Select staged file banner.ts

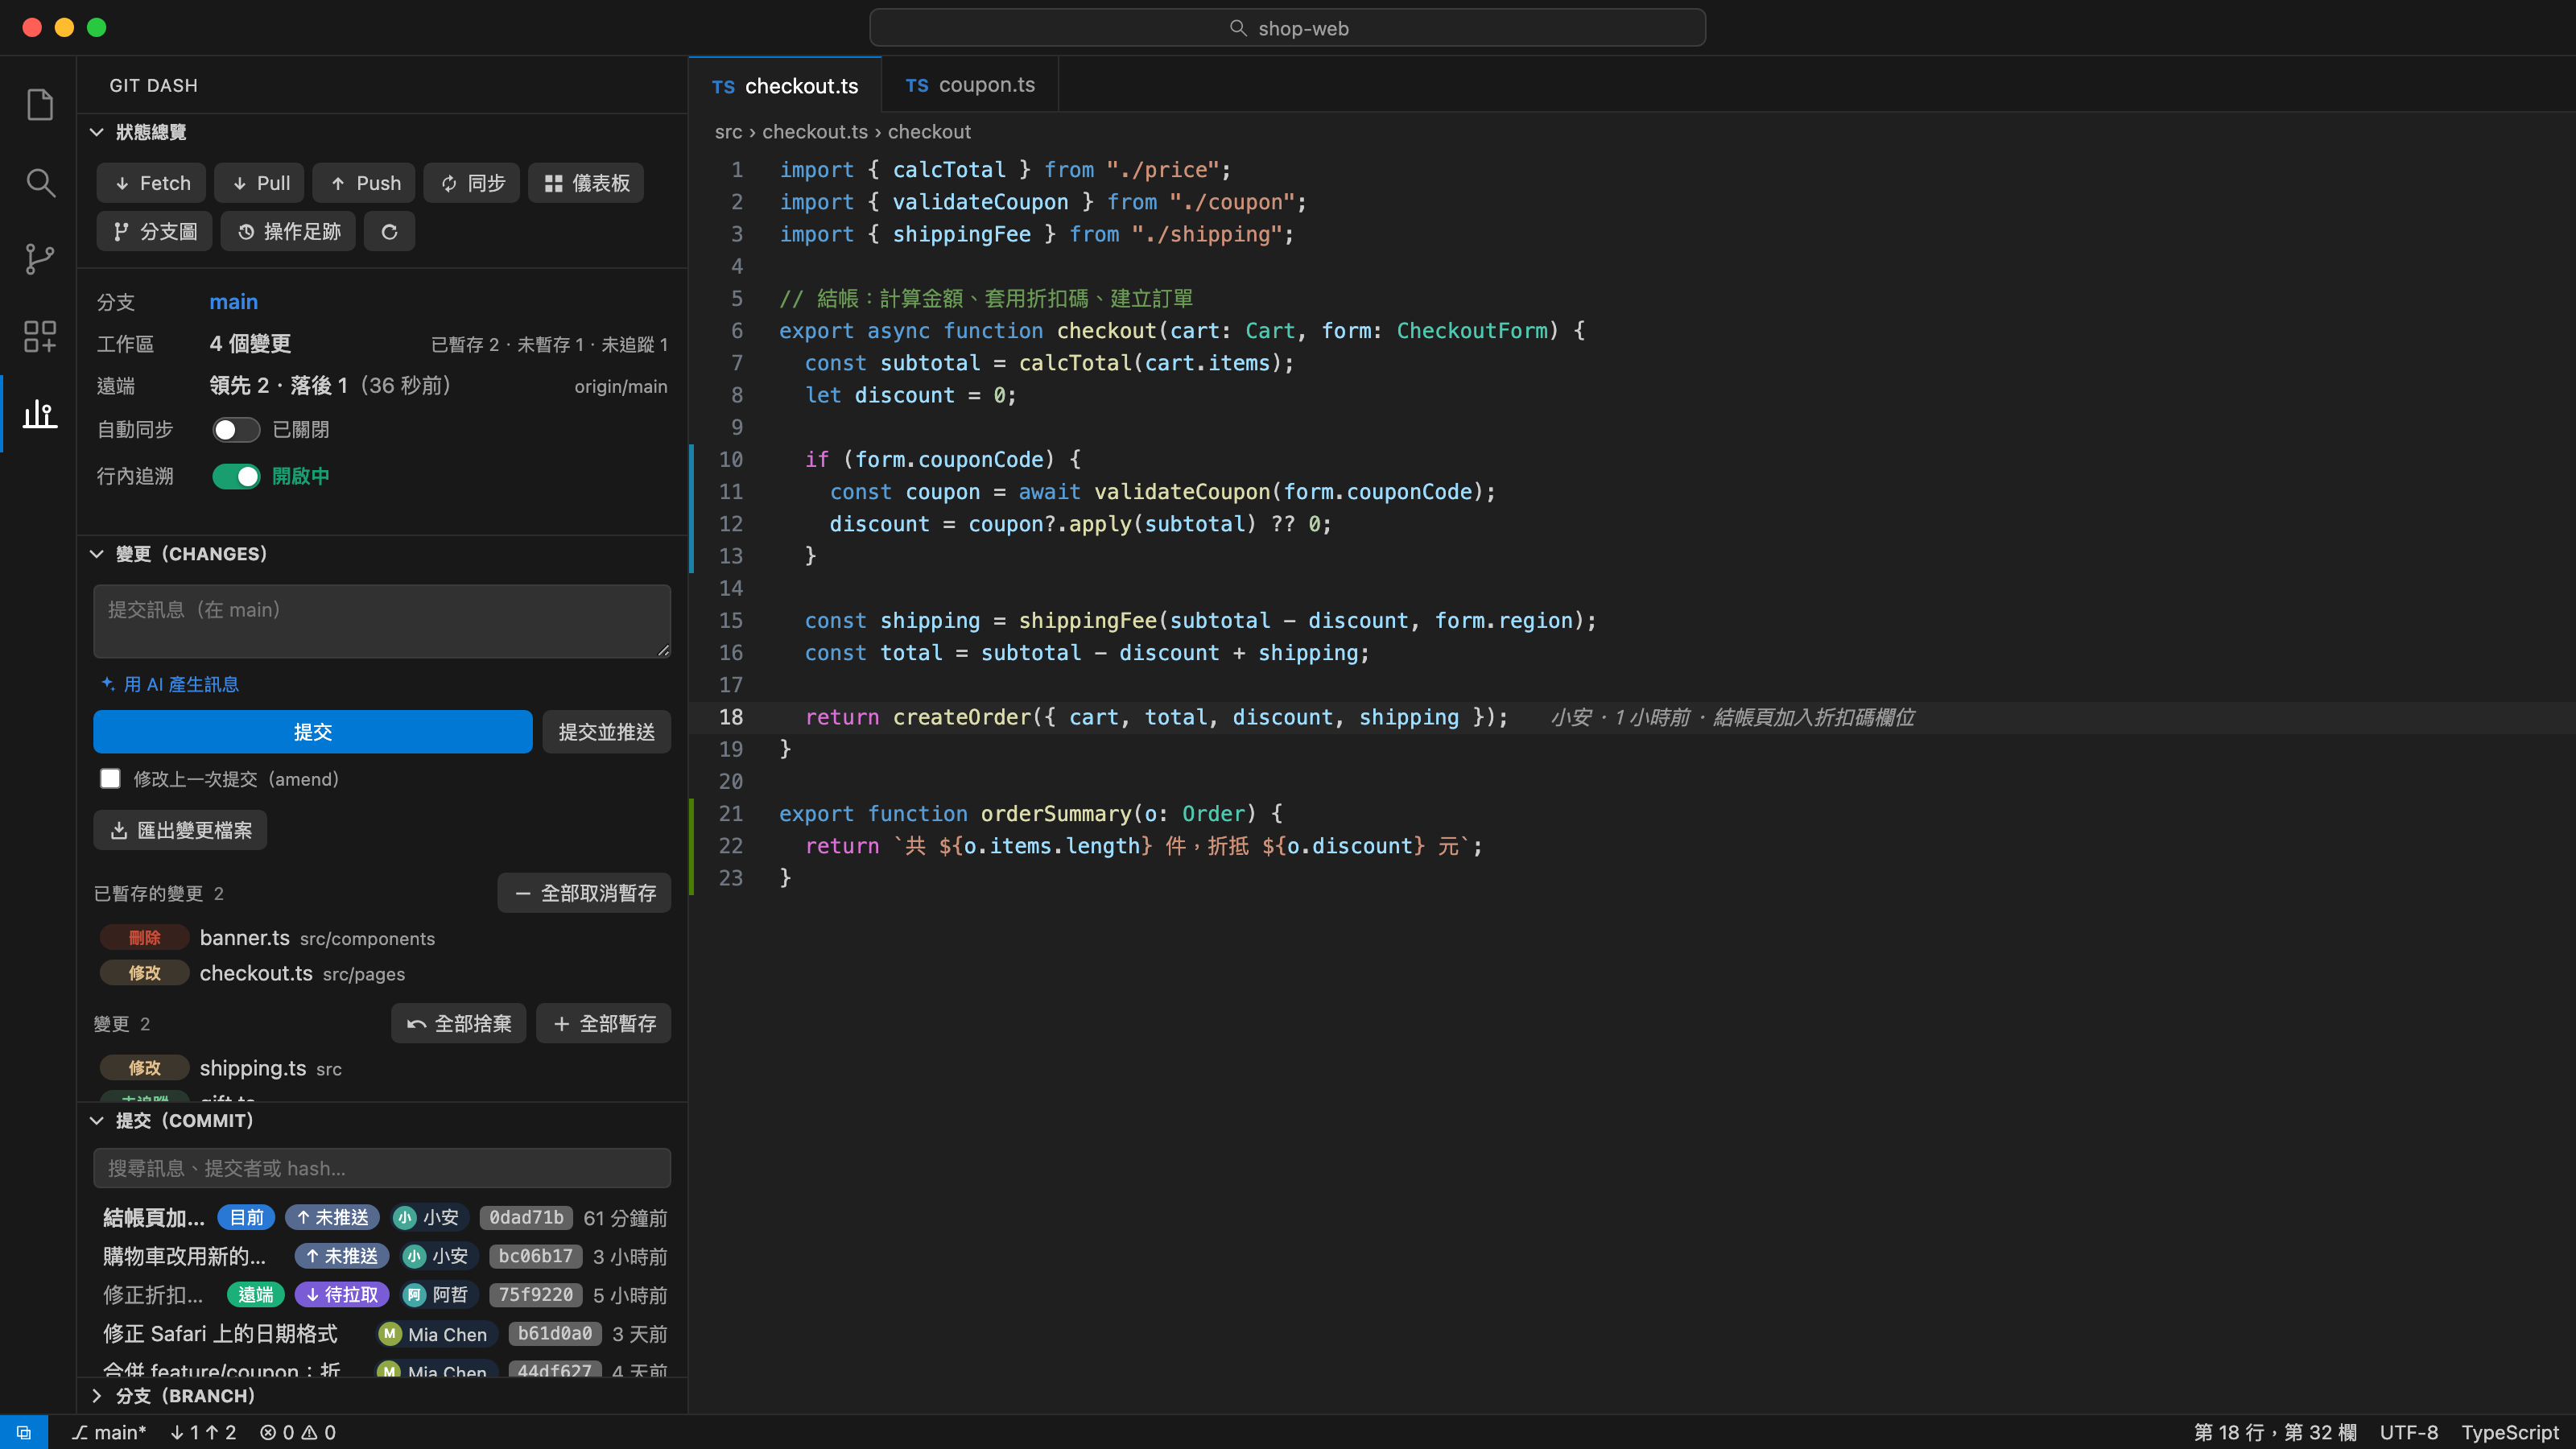tap(384, 938)
